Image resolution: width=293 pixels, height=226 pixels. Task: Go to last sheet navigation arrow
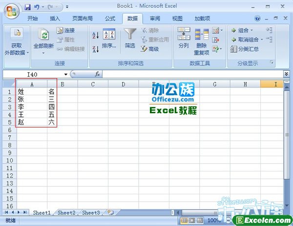25,212
